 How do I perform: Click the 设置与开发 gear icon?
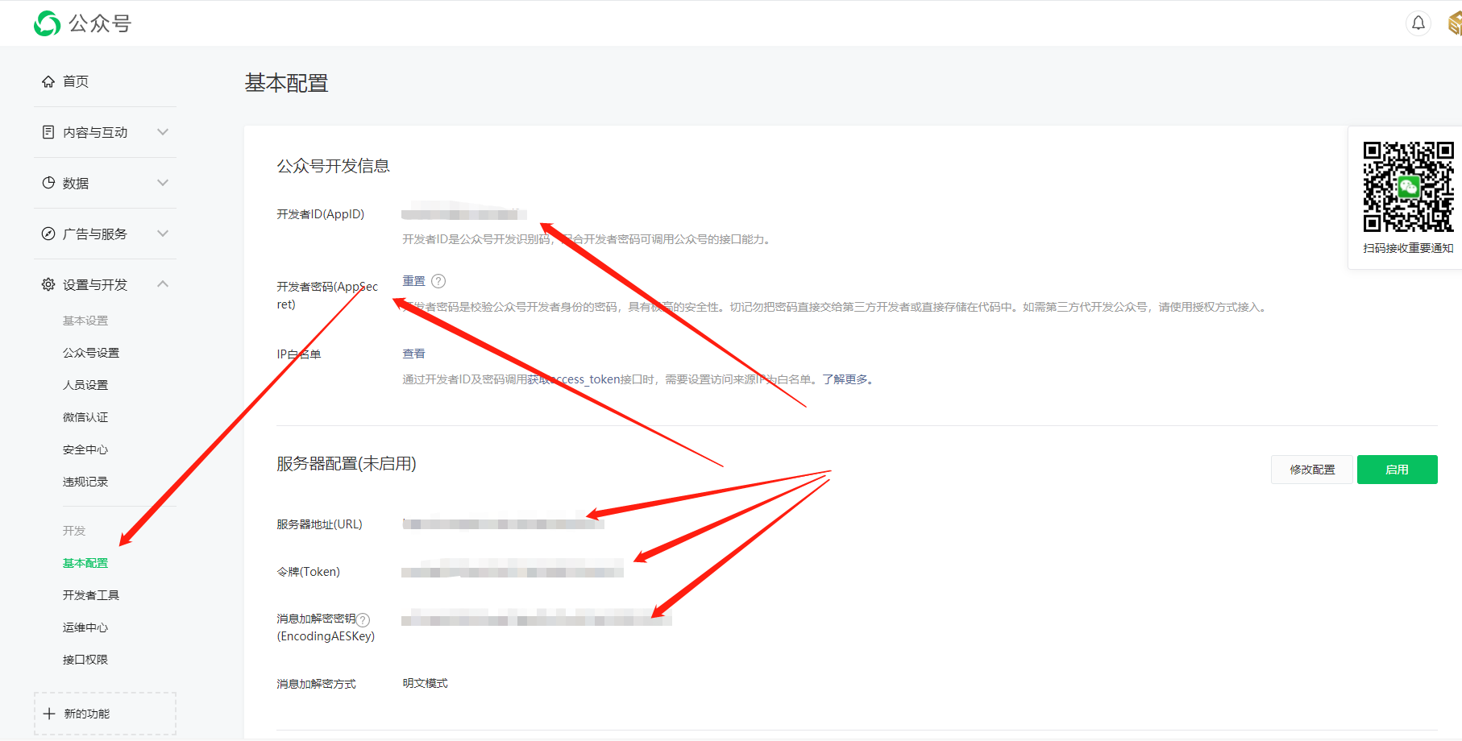tap(48, 284)
